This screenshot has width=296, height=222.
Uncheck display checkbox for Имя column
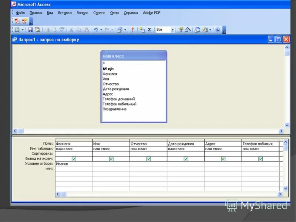111,159
